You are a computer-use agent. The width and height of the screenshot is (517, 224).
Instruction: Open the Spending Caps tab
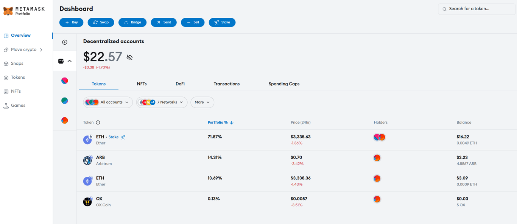point(284,84)
